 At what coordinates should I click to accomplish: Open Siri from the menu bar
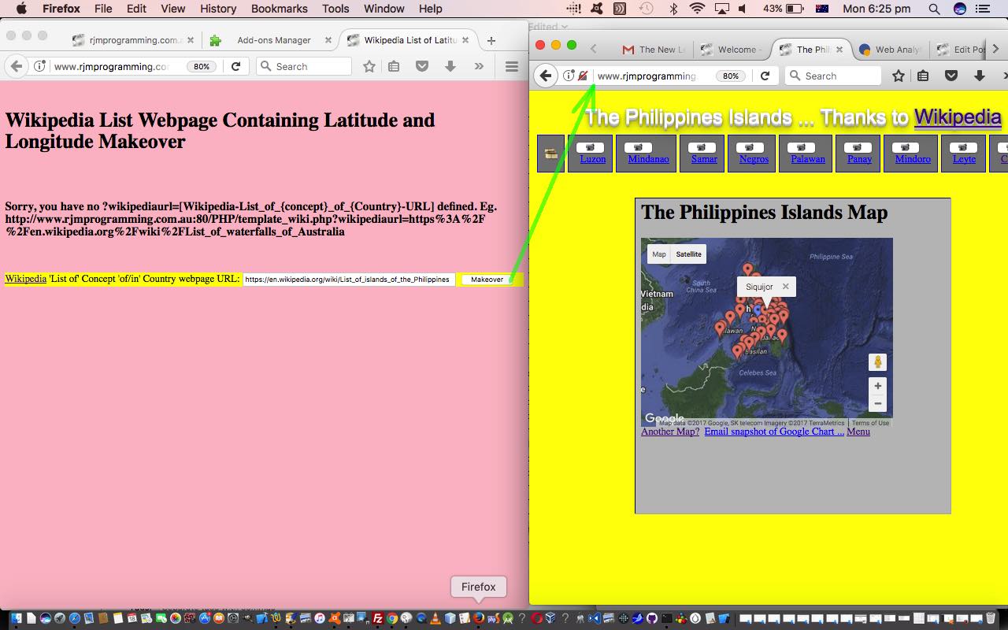[x=960, y=9]
